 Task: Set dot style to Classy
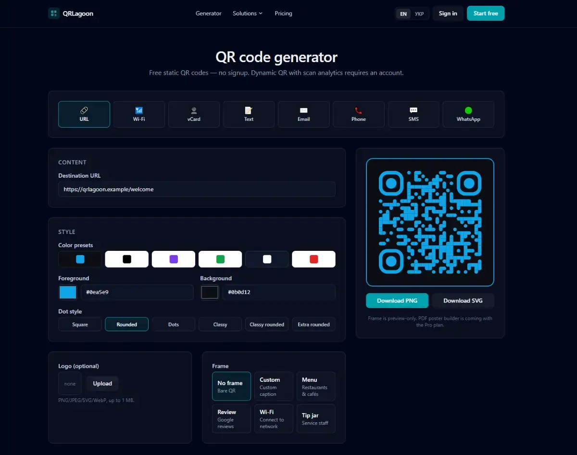[x=220, y=325]
